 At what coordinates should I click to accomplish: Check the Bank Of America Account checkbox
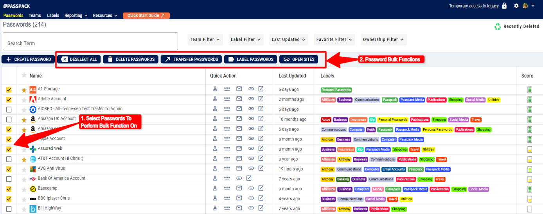[9, 179]
